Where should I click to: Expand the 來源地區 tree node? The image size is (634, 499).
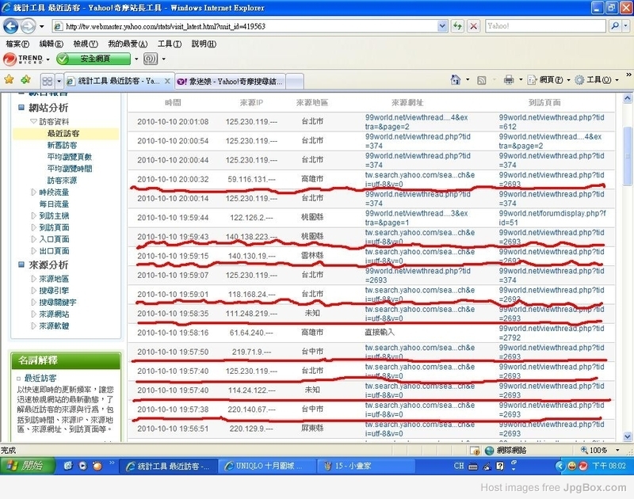[x=34, y=279]
